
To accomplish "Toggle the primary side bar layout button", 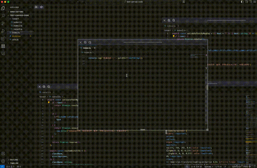I will click(x=242, y=2).
